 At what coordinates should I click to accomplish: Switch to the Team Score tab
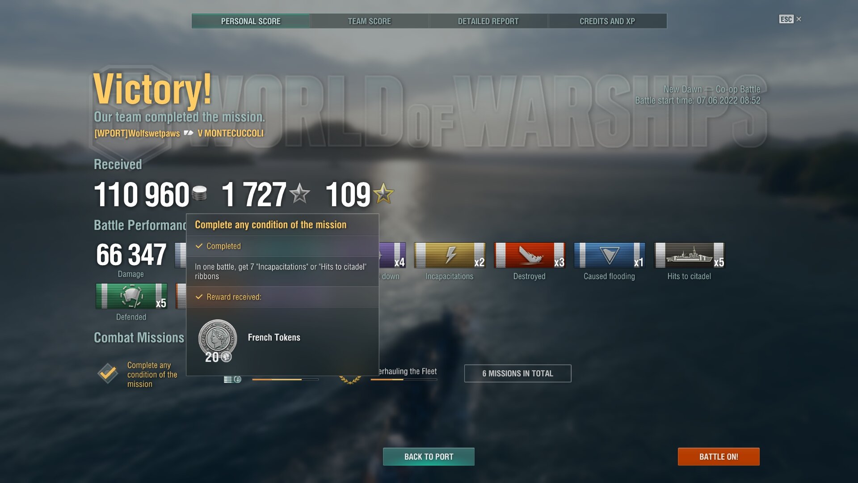(x=370, y=21)
